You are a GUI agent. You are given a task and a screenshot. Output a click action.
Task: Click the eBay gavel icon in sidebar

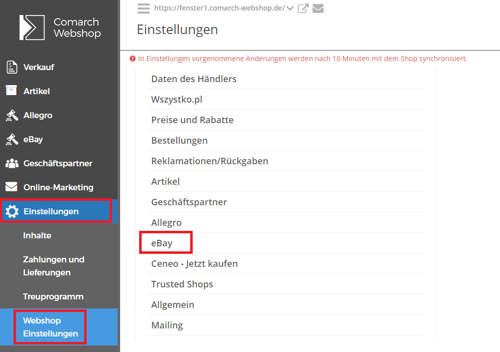pos(12,140)
